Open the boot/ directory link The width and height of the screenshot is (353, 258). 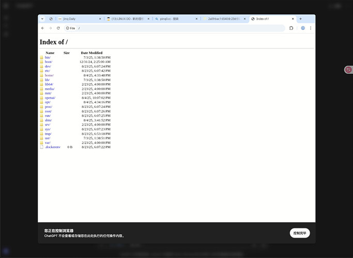[x=49, y=62]
